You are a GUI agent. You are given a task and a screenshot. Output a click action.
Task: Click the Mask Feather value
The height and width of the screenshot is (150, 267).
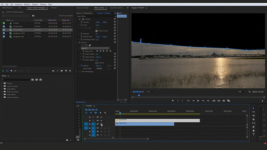97,54
